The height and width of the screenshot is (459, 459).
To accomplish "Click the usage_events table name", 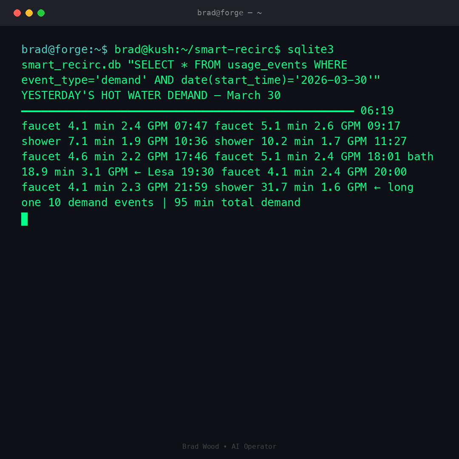I will (x=267, y=65).
